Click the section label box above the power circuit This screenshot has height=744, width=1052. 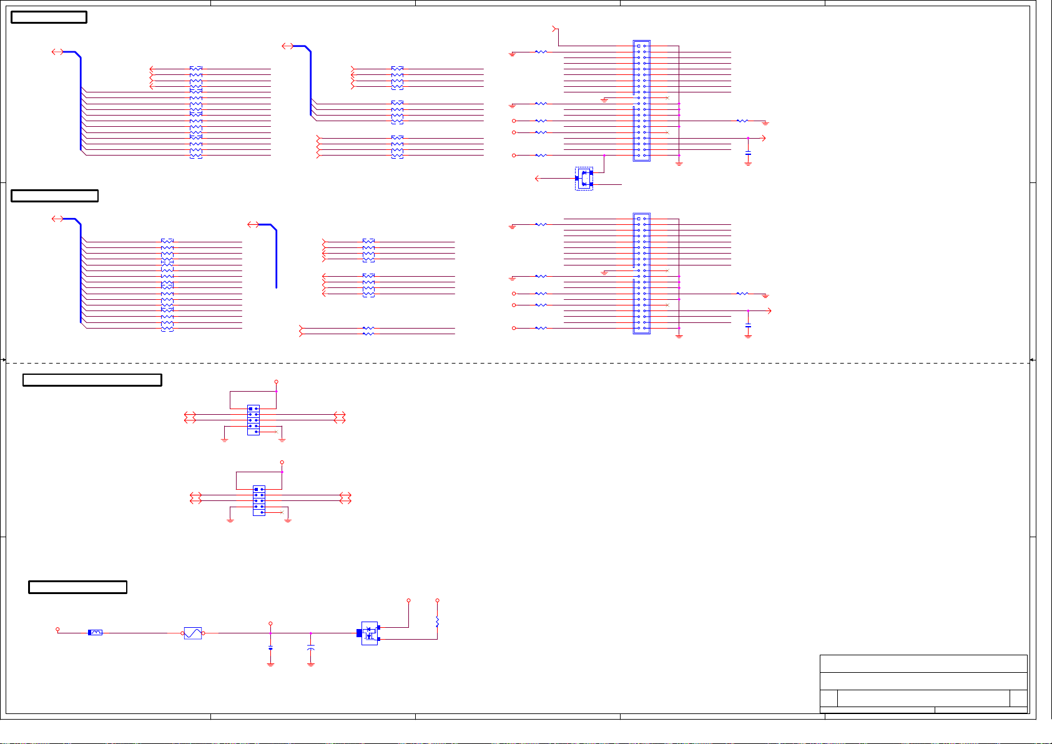[x=78, y=587]
